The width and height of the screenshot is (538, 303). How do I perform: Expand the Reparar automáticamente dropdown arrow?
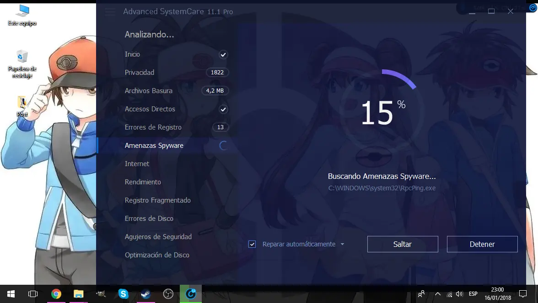pyautogui.click(x=342, y=244)
